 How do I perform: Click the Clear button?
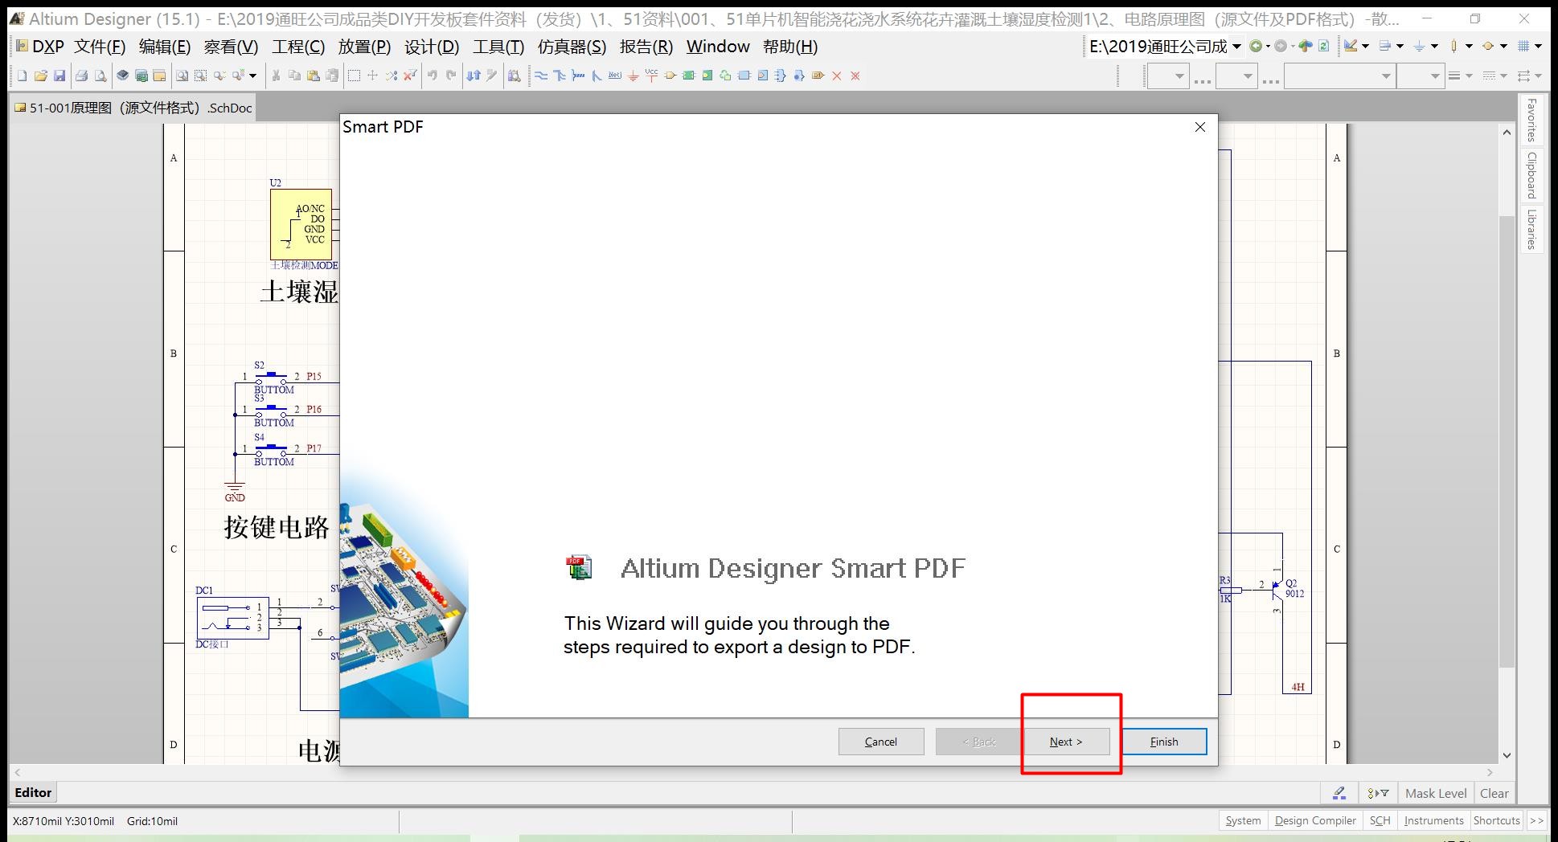[1494, 793]
